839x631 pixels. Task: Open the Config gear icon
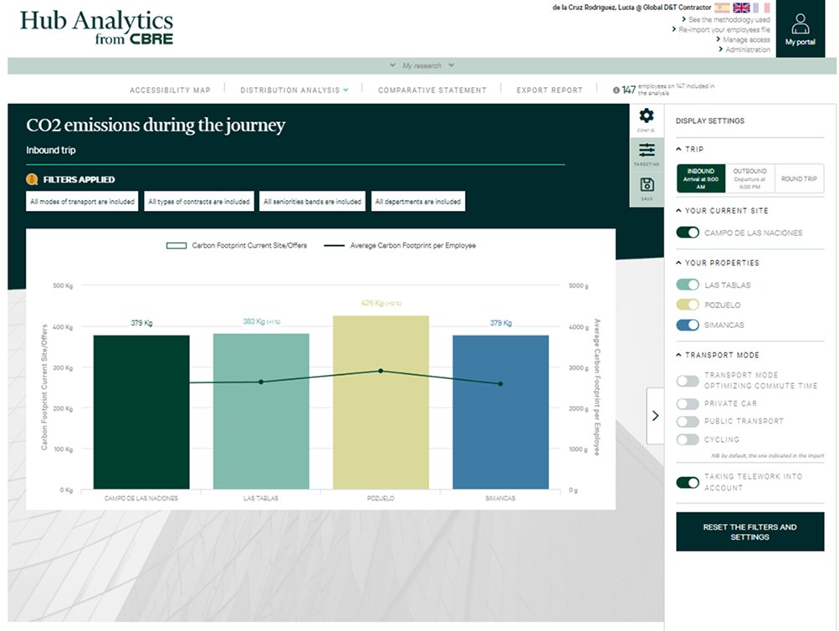[647, 115]
